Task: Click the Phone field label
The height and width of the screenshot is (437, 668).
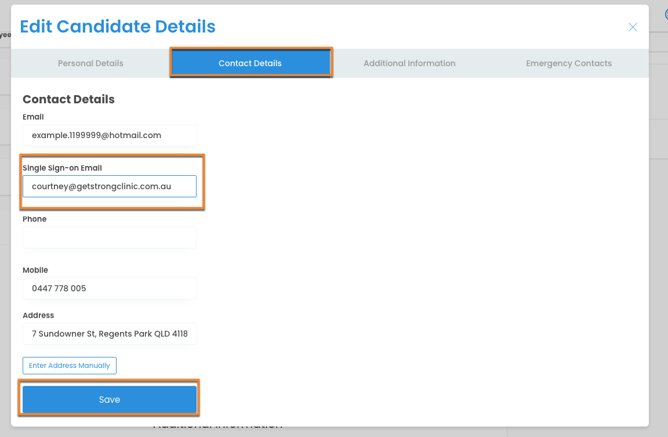Action: (x=34, y=219)
